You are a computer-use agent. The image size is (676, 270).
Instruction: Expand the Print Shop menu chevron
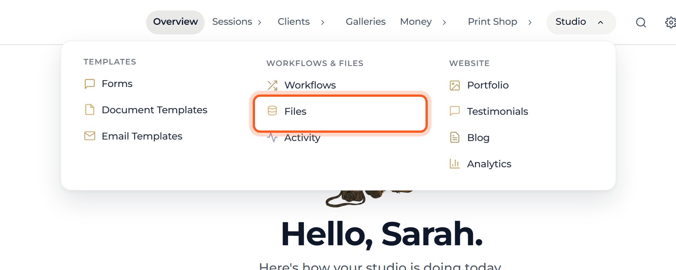pyautogui.click(x=530, y=22)
